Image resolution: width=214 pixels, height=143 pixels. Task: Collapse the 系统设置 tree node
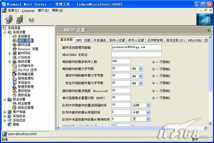pos(5,32)
